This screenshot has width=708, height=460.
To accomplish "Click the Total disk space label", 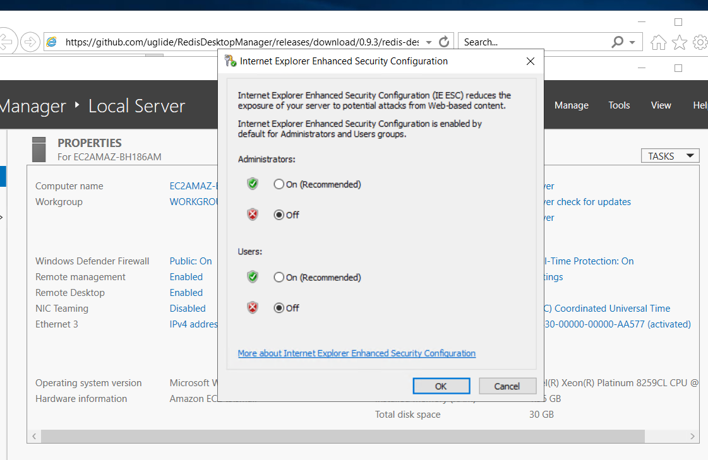I will click(408, 415).
